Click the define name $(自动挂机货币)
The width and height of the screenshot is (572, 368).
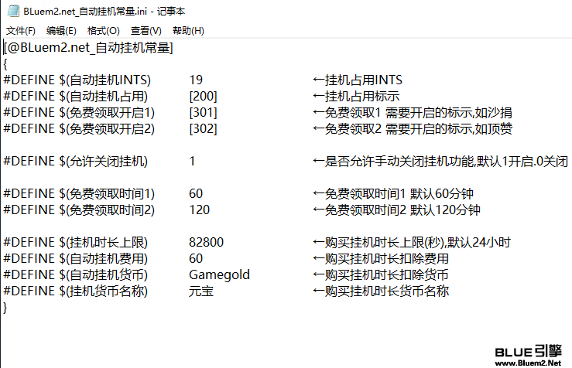point(103,274)
